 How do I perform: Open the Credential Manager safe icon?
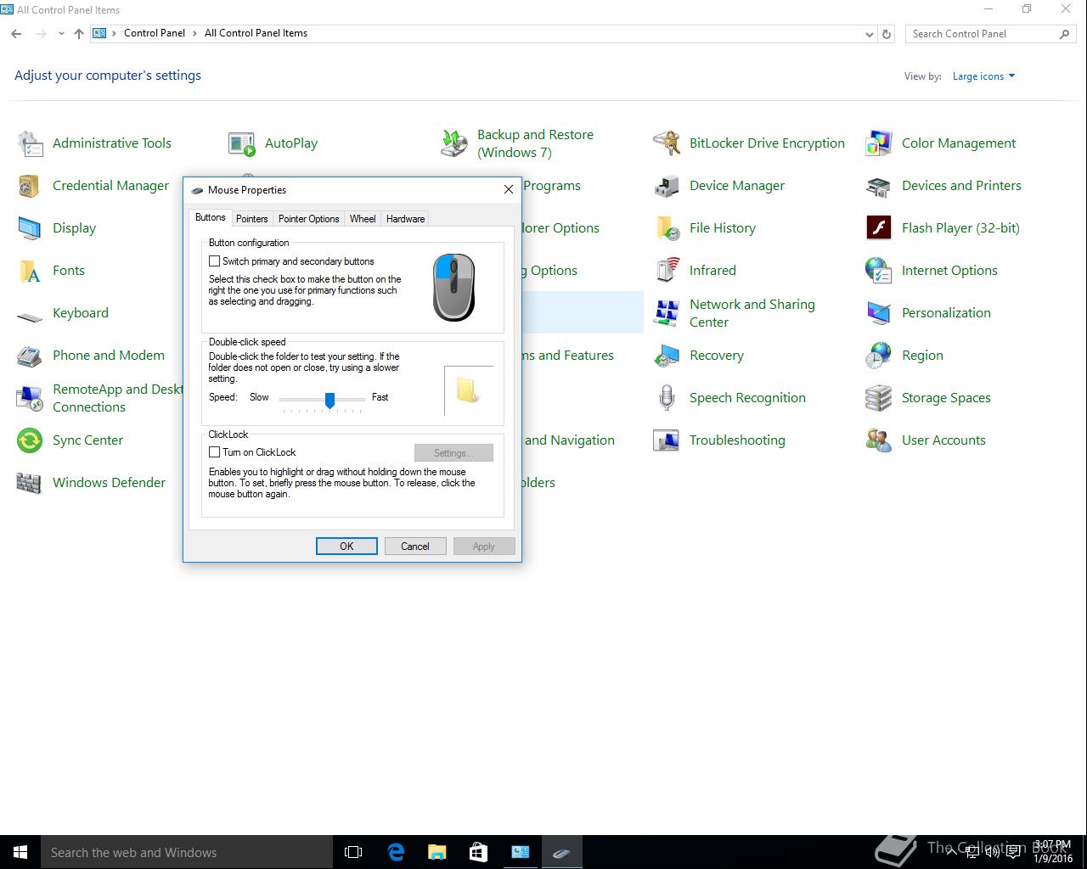tap(30, 186)
